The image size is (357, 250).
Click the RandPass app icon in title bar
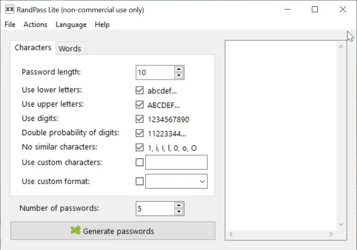click(x=10, y=10)
